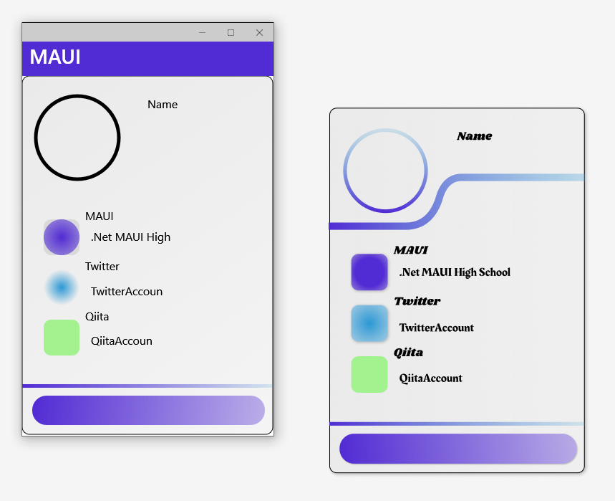The width and height of the screenshot is (615, 501).
Task: Open the TwitterAccoun profile link
Action: pyautogui.click(x=126, y=291)
